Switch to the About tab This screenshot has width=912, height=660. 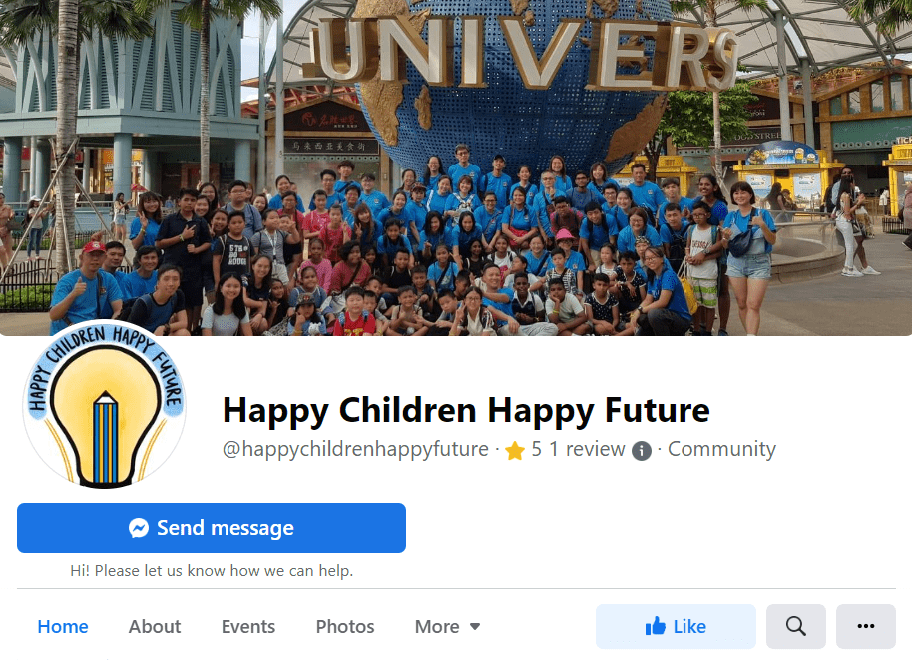click(x=155, y=626)
